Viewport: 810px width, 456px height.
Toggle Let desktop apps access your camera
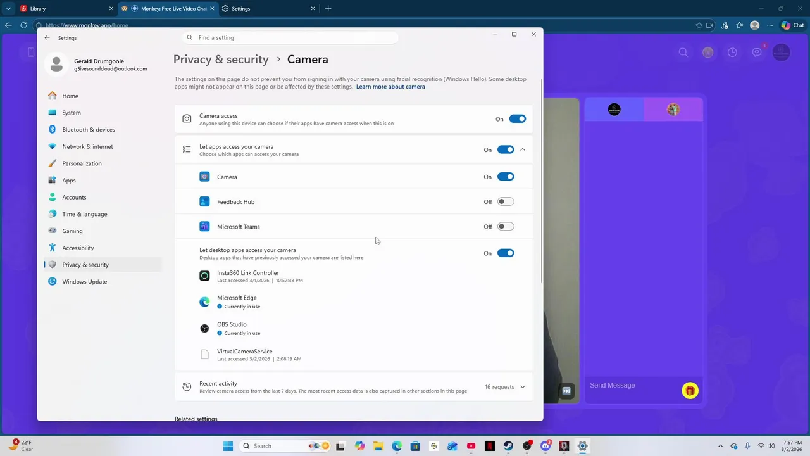tap(506, 253)
